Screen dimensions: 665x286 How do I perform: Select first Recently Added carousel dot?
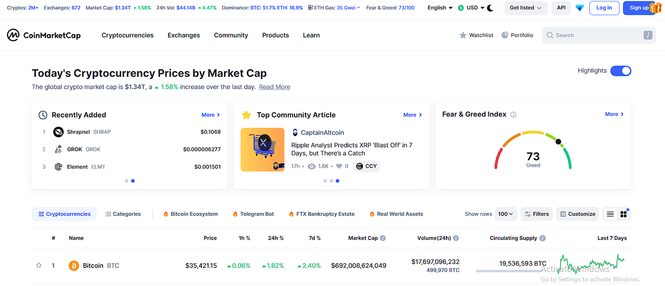pyautogui.click(x=126, y=181)
